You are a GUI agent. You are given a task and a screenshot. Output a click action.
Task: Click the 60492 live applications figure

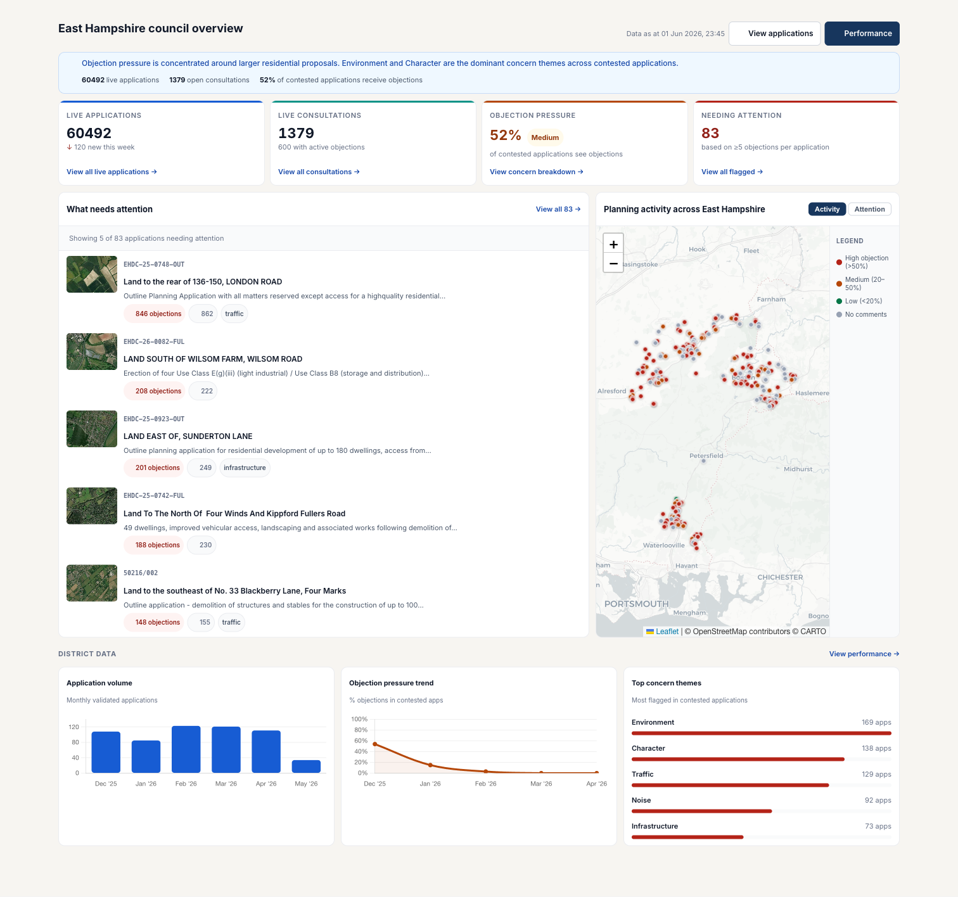click(89, 133)
